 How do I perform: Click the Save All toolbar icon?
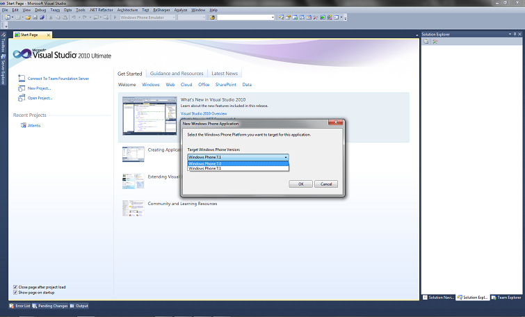click(42, 17)
